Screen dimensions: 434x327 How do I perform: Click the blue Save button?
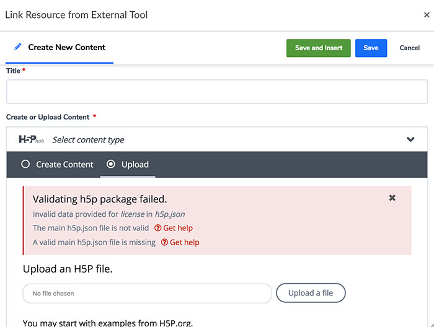click(371, 48)
